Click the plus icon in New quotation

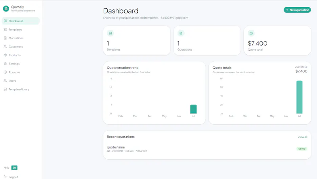[x=287, y=10]
